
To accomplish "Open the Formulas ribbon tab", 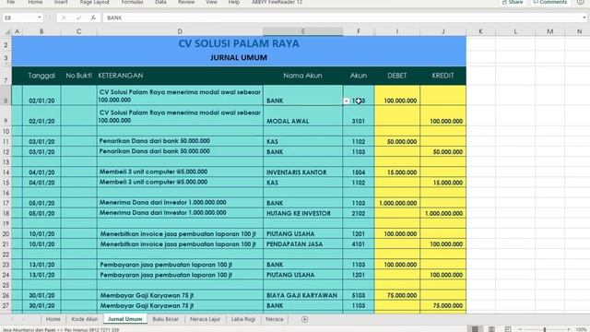I will 132,2.
